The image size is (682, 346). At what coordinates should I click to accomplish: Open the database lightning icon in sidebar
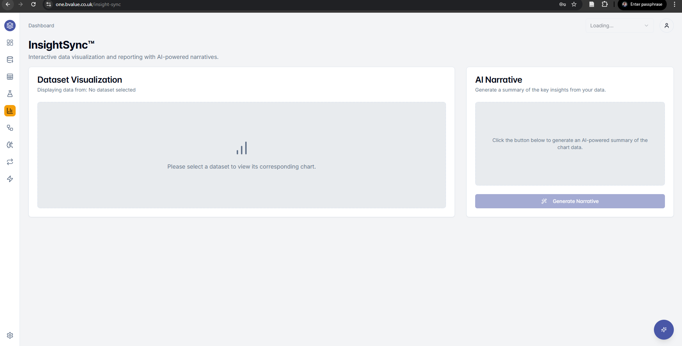[x=10, y=60]
